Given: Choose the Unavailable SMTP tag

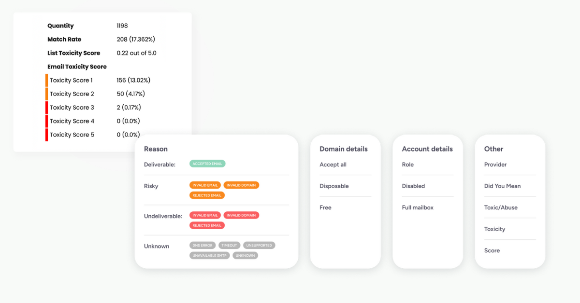Looking at the screenshot, I should pos(210,256).
